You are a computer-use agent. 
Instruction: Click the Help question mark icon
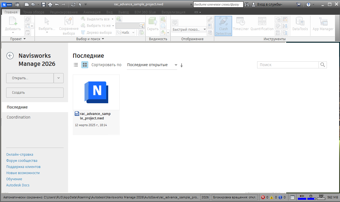(308, 4)
